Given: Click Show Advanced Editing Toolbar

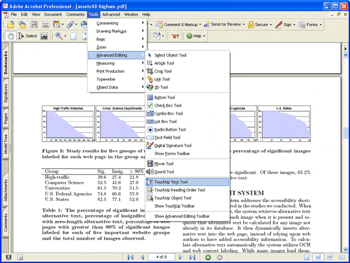Looking at the screenshot, I should pyautogui.click(x=187, y=216).
